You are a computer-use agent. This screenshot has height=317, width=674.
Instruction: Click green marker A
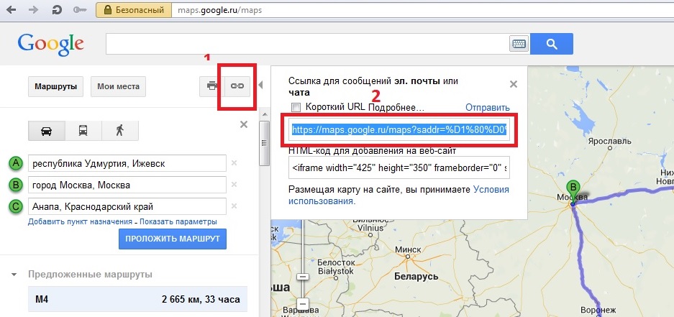point(16,163)
